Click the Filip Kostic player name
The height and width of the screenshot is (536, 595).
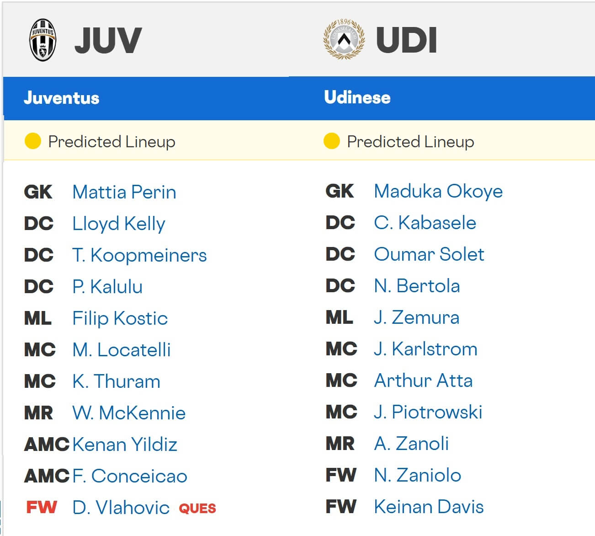[x=120, y=318]
